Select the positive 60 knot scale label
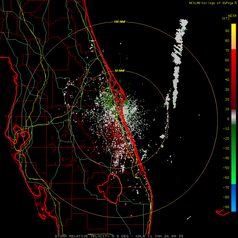 [x=227, y=60]
